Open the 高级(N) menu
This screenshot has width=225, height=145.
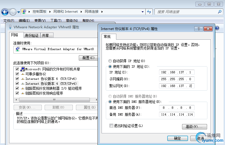tap(72, 21)
